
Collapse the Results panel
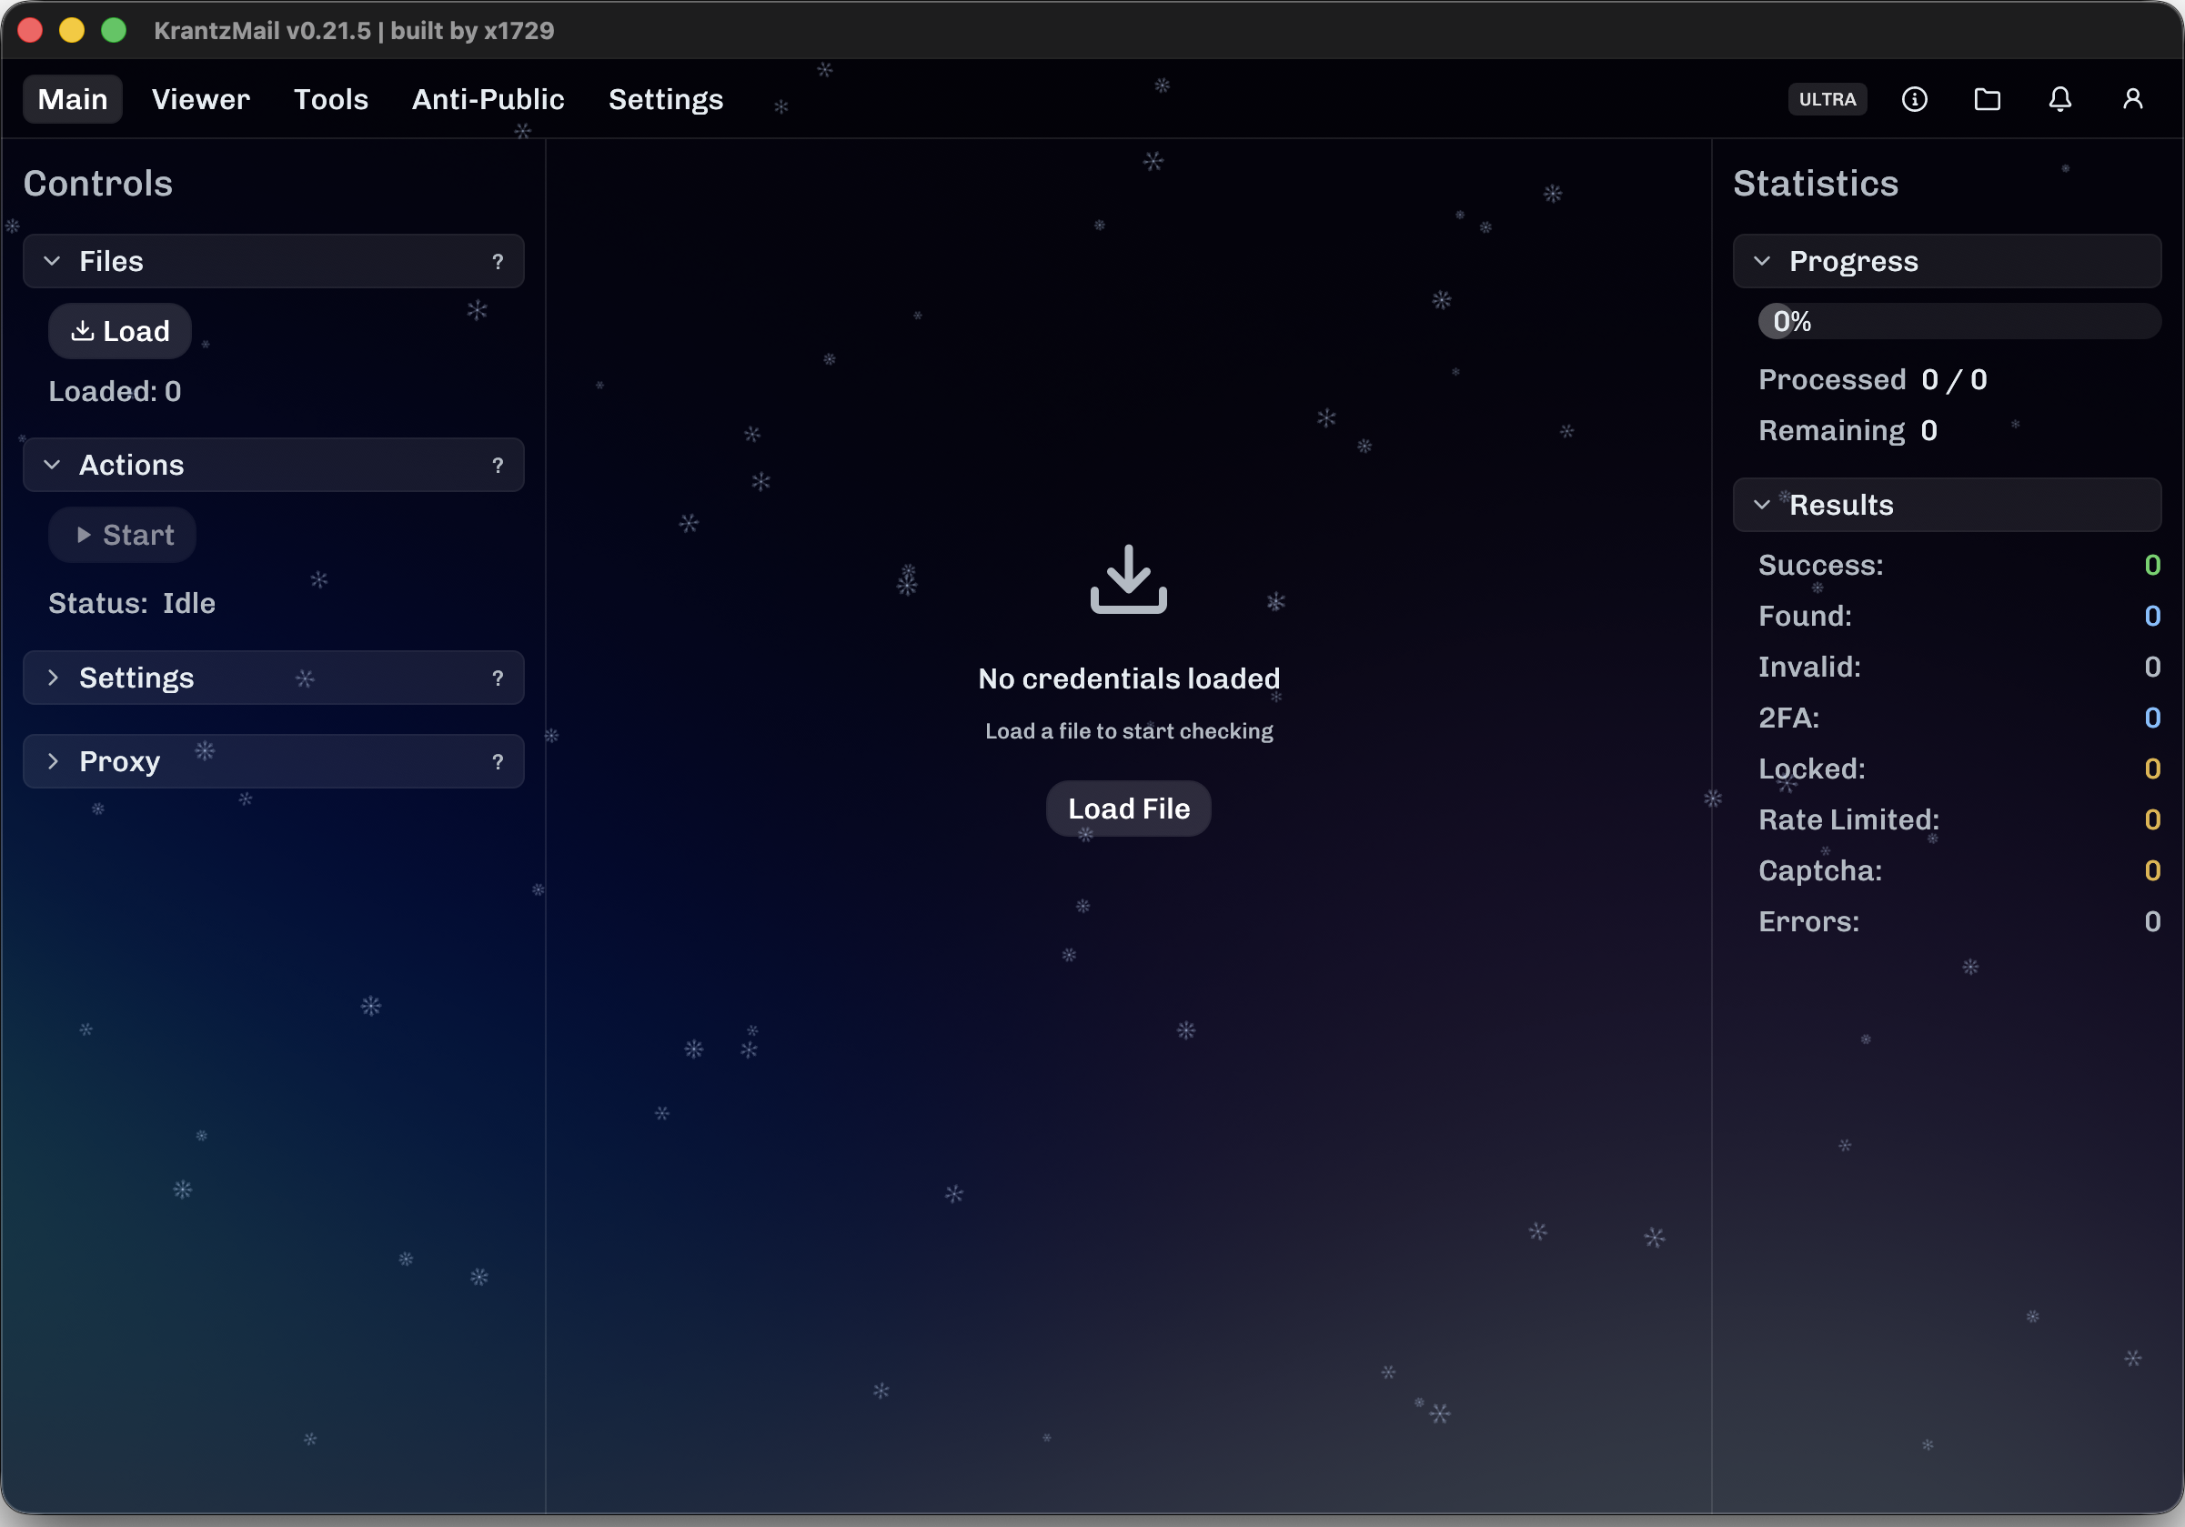coord(1761,505)
